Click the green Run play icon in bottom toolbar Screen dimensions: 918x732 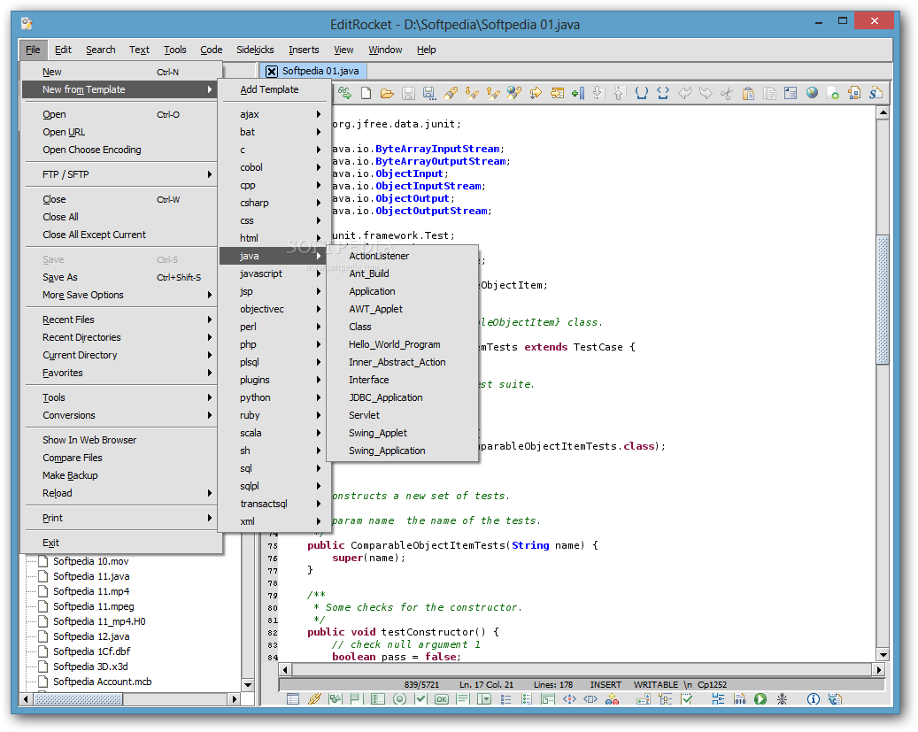click(x=760, y=698)
